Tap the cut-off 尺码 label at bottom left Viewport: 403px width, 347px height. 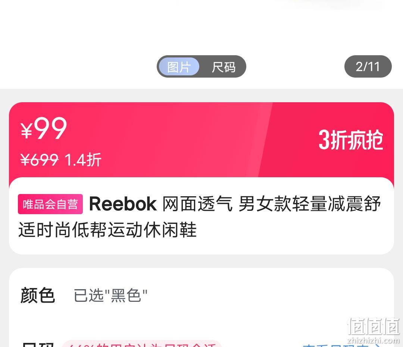[38, 344]
